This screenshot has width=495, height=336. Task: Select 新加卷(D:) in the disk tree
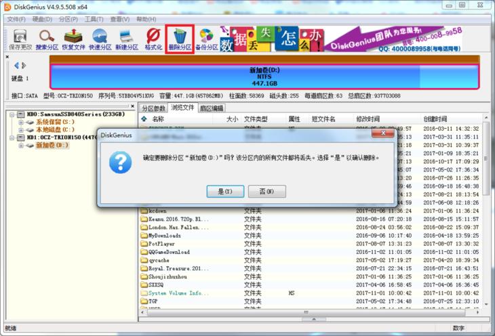[x=52, y=146]
